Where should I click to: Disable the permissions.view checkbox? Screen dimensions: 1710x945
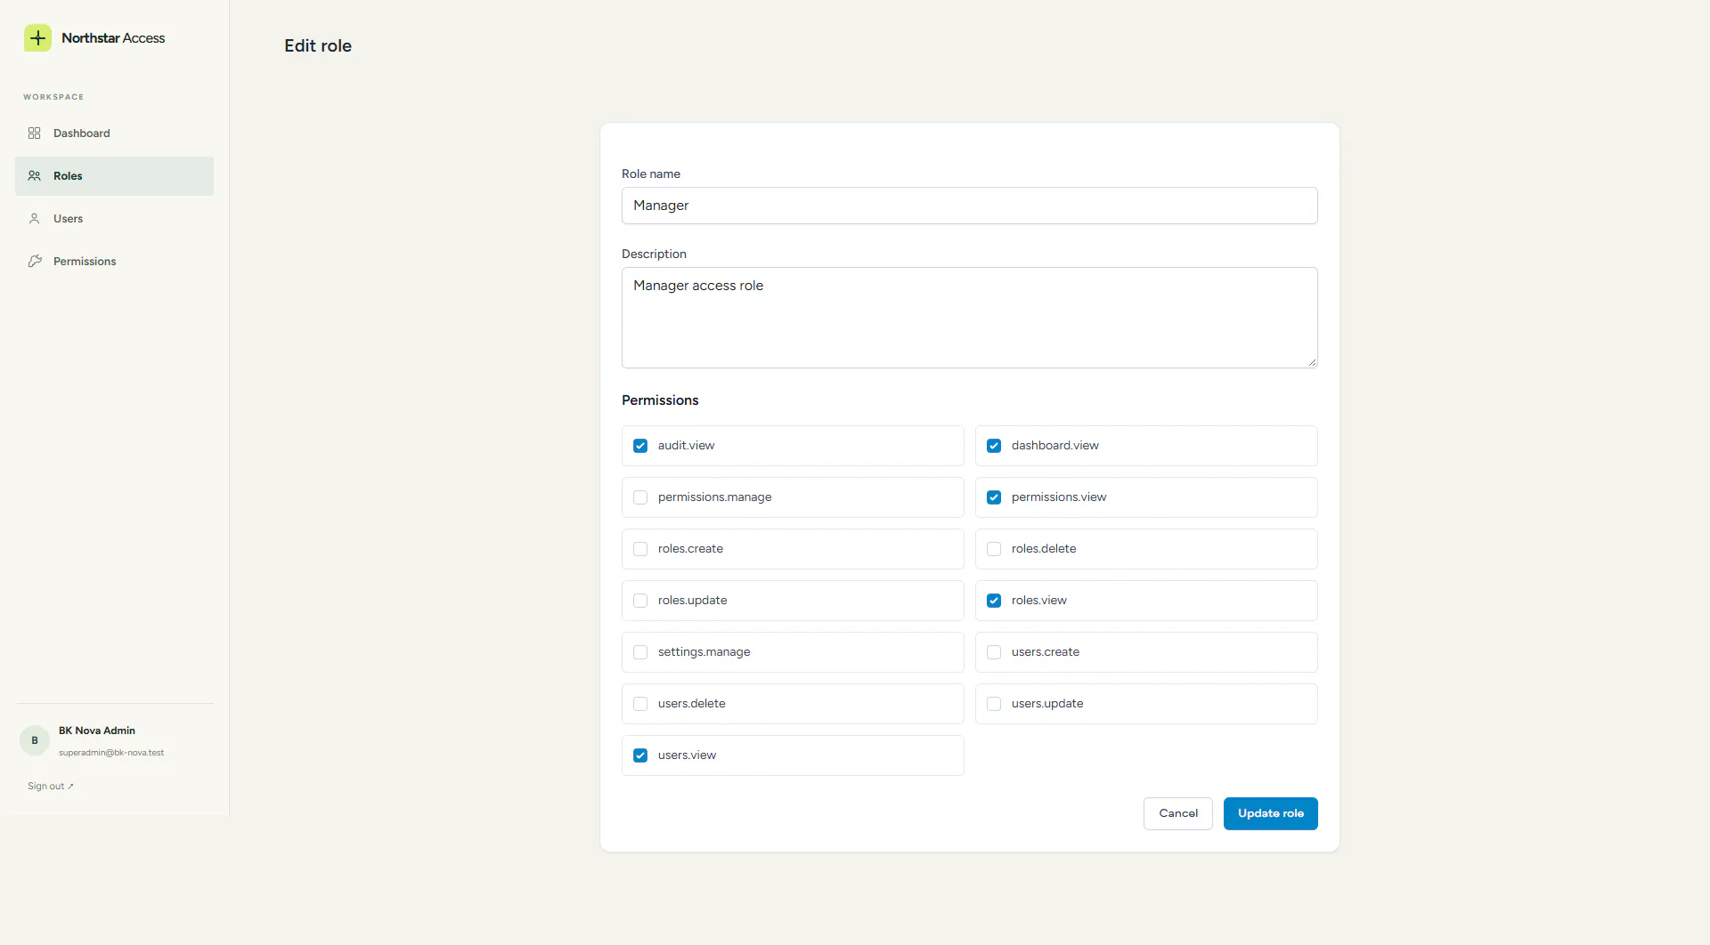(994, 497)
